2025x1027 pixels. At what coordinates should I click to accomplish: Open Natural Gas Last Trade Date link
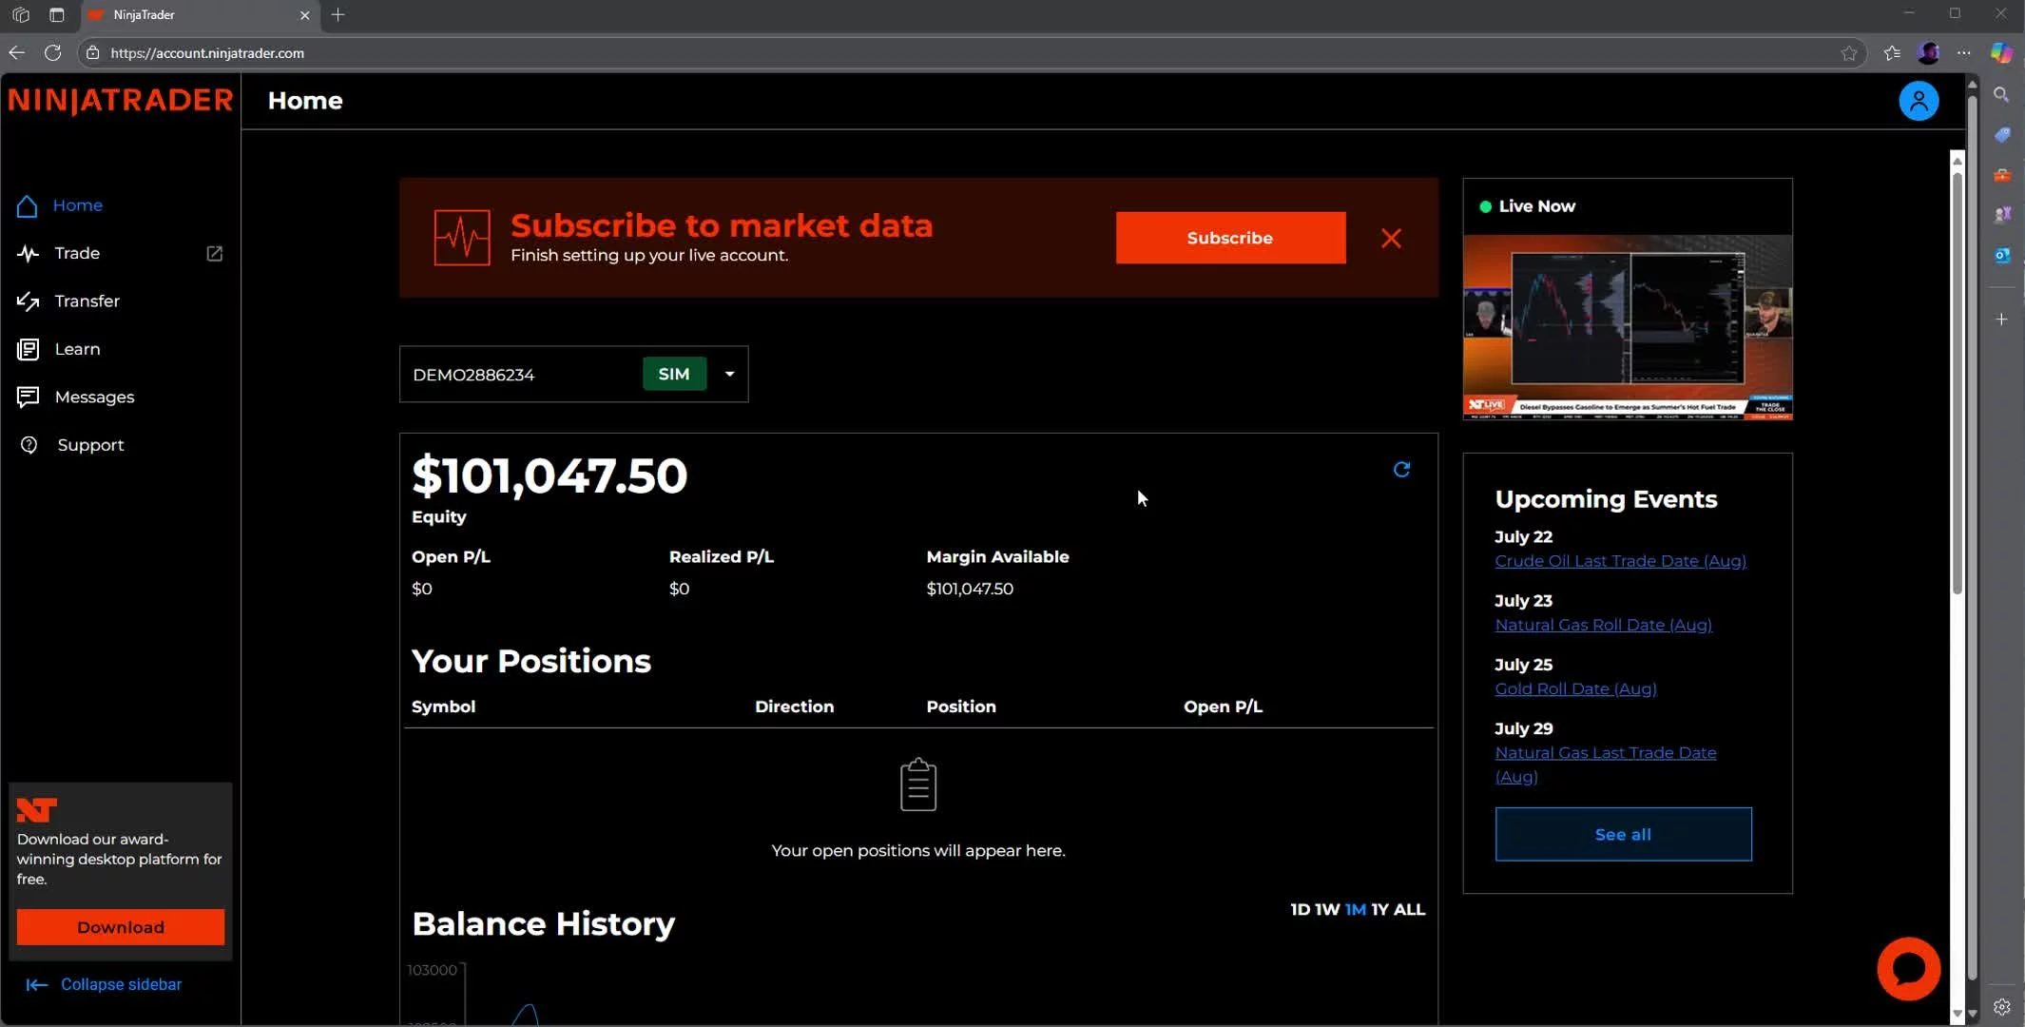click(1605, 765)
